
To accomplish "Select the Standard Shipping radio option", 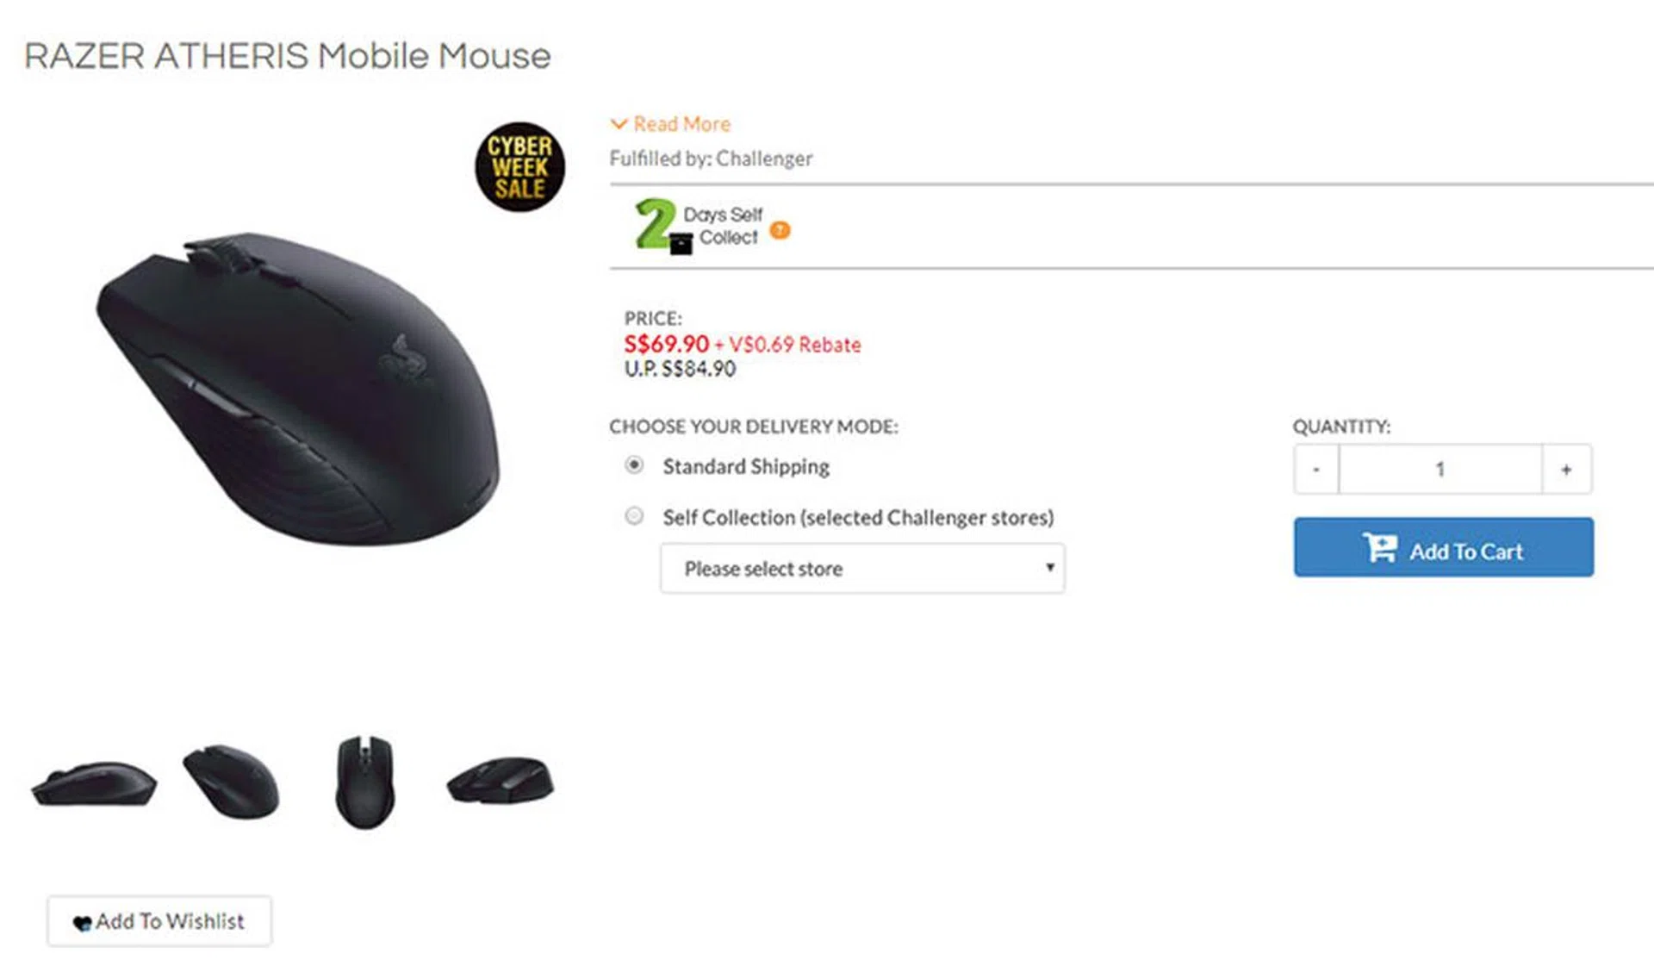I will click(x=634, y=465).
